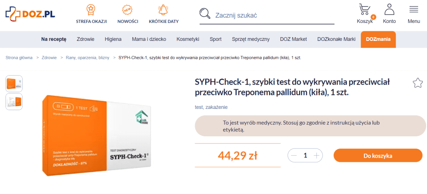Switch to the DOZmania tab

coord(378,39)
